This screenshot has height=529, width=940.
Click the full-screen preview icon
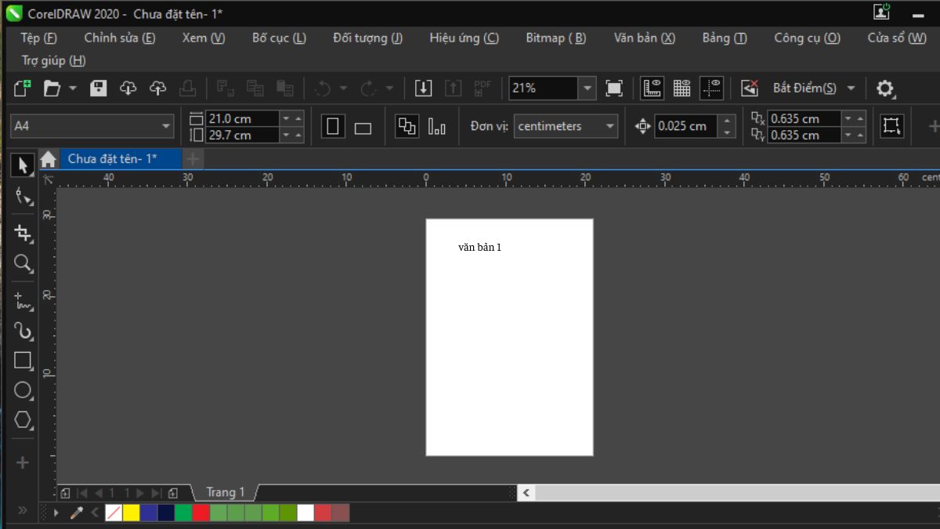[614, 88]
